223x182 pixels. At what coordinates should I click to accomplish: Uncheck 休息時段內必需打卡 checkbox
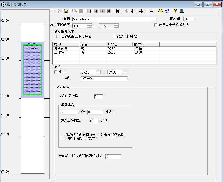click(62, 137)
